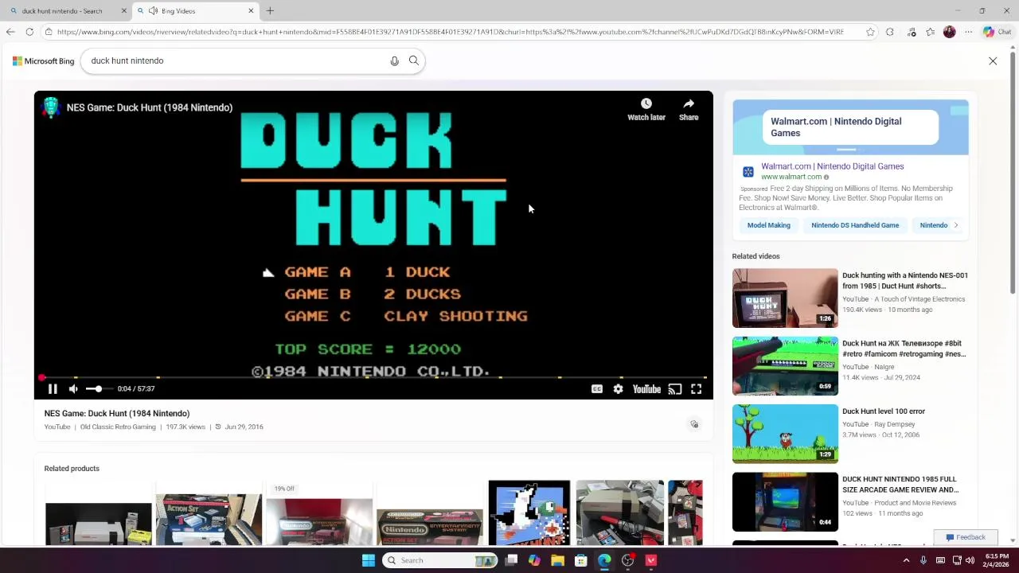Open 'Duck Hunt level 100 error' video
1019x573 pixels.
click(x=884, y=411)
